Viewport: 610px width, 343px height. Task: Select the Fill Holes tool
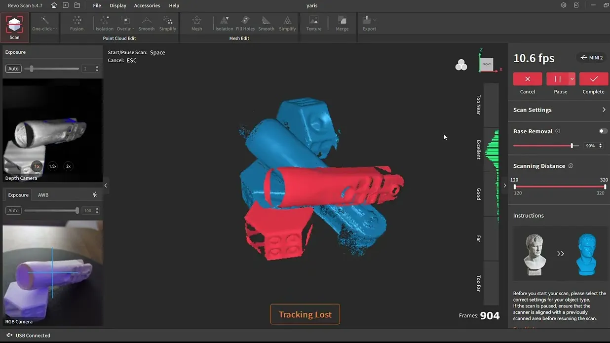245,23
